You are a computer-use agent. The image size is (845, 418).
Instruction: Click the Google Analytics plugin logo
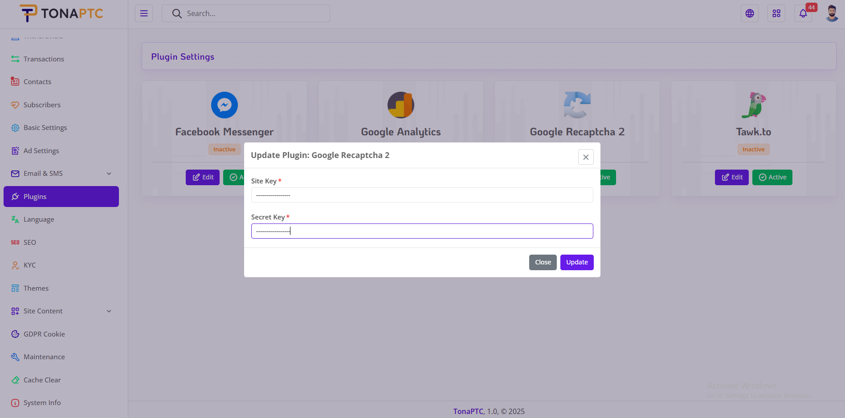tap(401, 105)
